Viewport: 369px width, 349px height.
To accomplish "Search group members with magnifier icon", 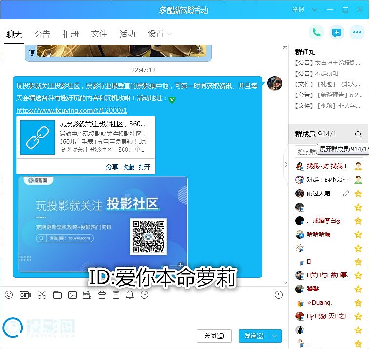I will (x=358, y=134).
